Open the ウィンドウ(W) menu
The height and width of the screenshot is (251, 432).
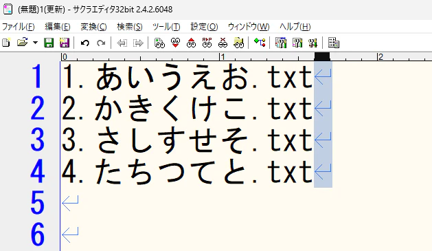pos(249,27)
